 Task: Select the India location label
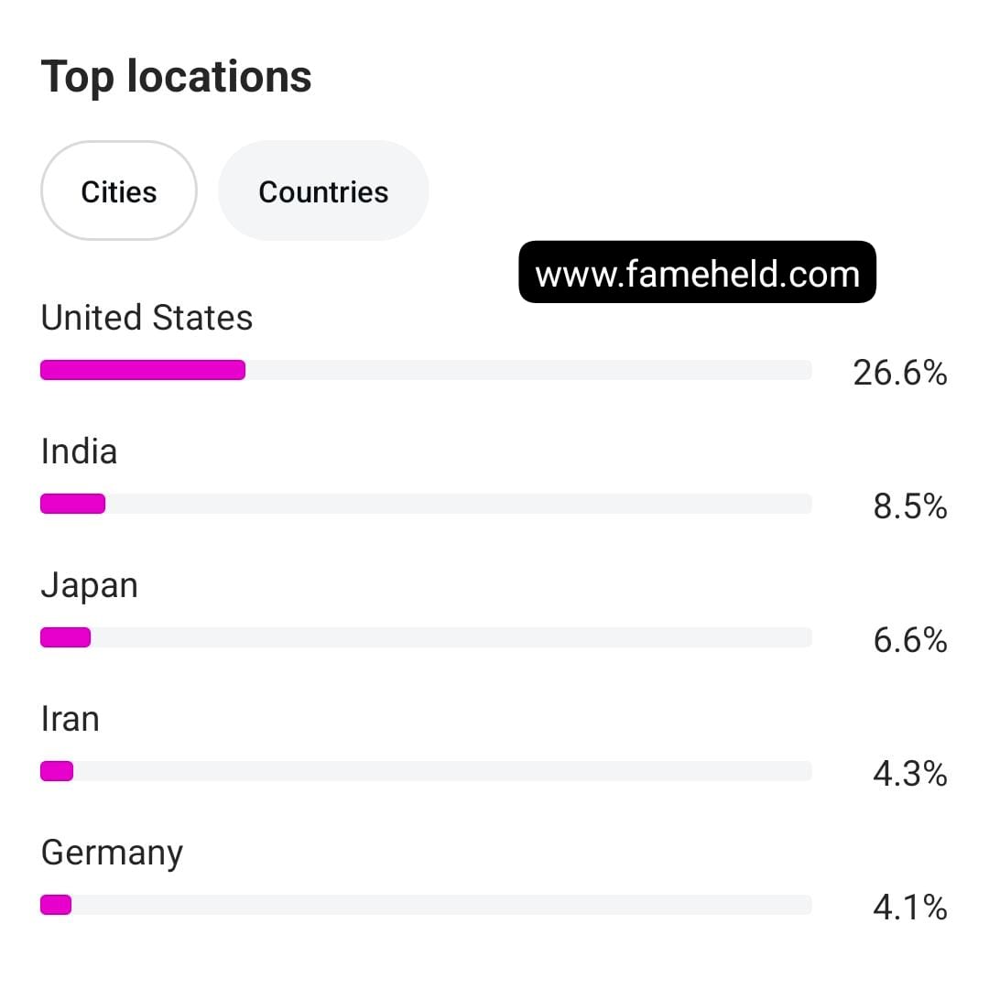(80, 451)
